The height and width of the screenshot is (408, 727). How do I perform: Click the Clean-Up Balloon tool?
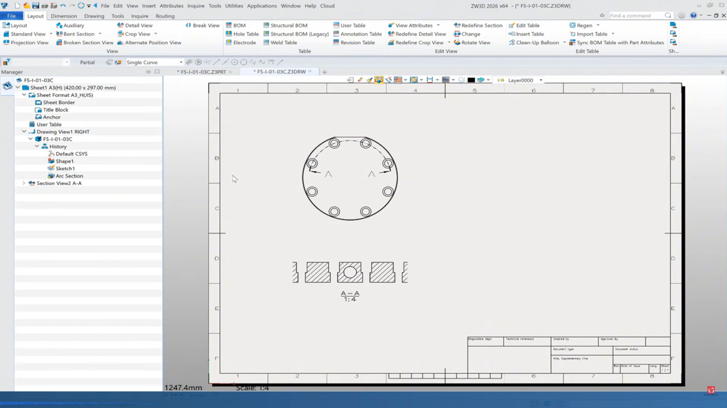pyautogui.click(x=533, y=42)
